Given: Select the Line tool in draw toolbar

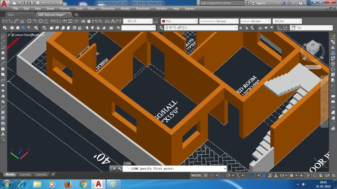Looking at the screenshot, I should click(3, 36).
